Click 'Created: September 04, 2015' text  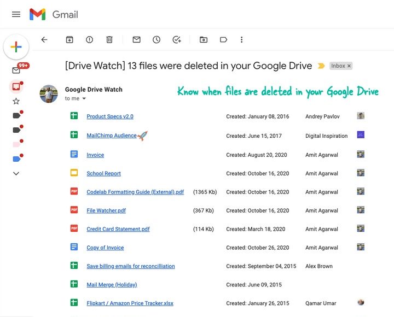click(261, 266)
